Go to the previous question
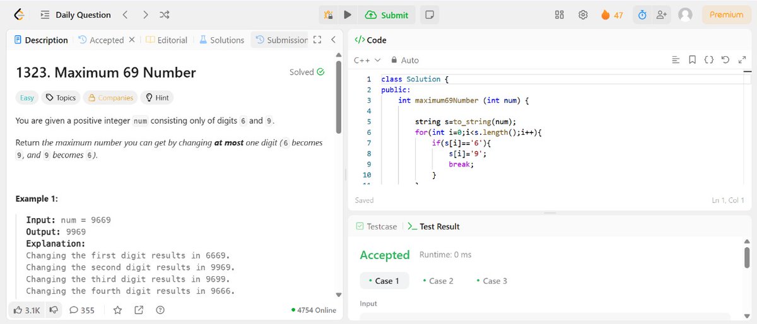 tap(125, 14)
